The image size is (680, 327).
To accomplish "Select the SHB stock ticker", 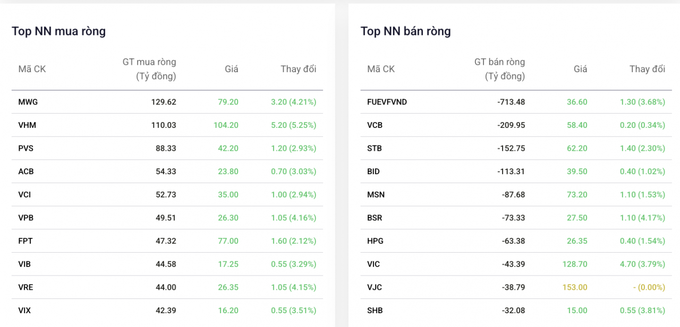I will (375, 311).
